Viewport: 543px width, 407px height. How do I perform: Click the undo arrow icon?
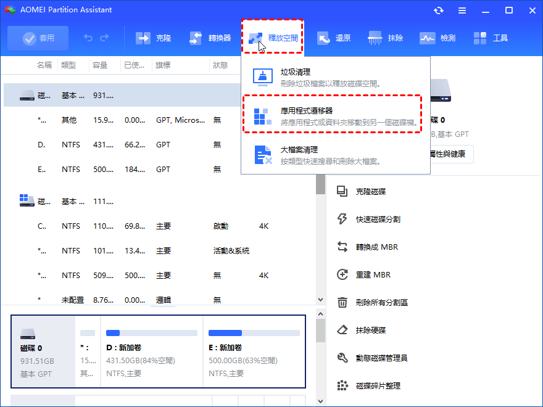click(x=88, y=38)
